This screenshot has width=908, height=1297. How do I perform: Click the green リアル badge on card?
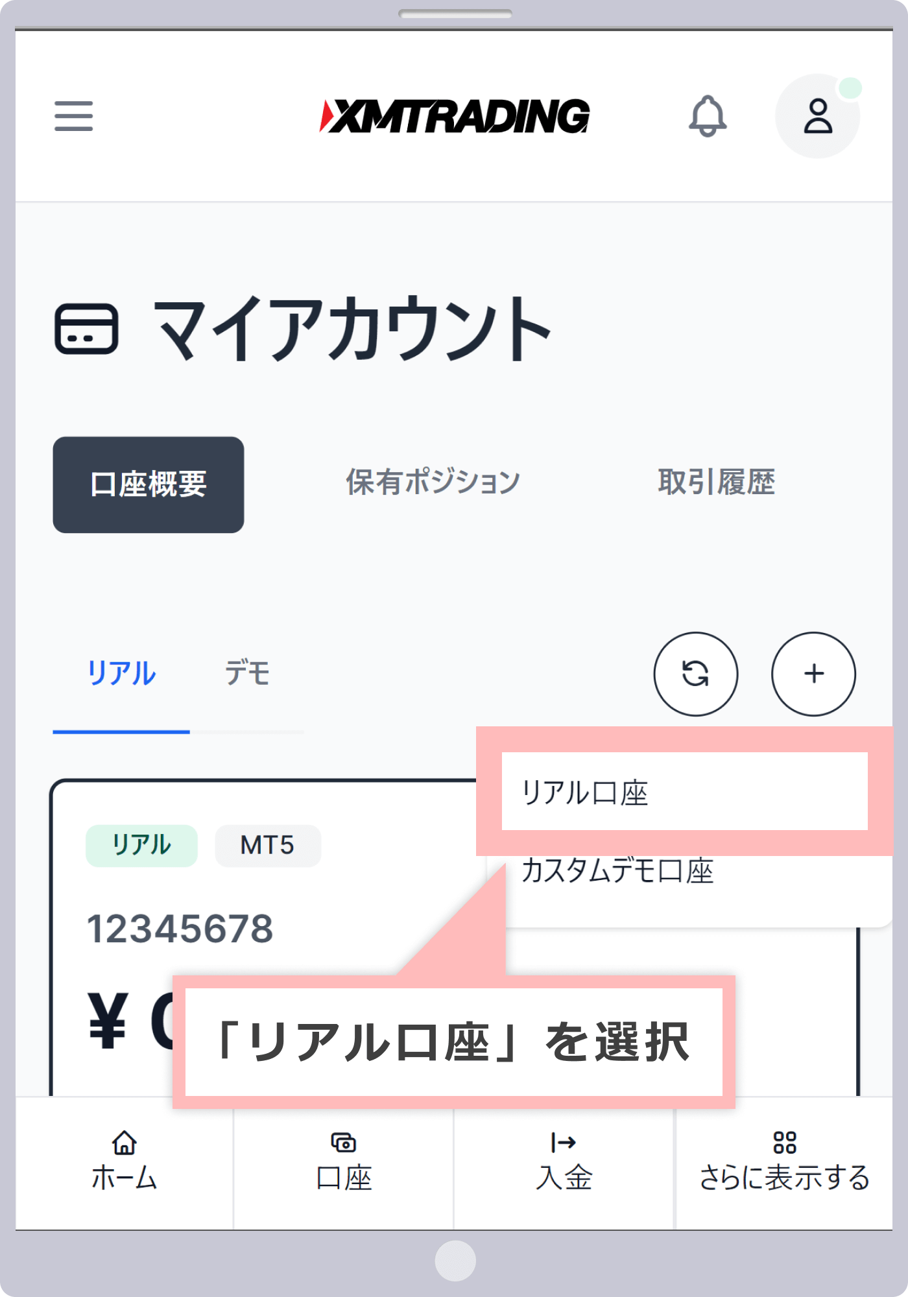[141, 846]
